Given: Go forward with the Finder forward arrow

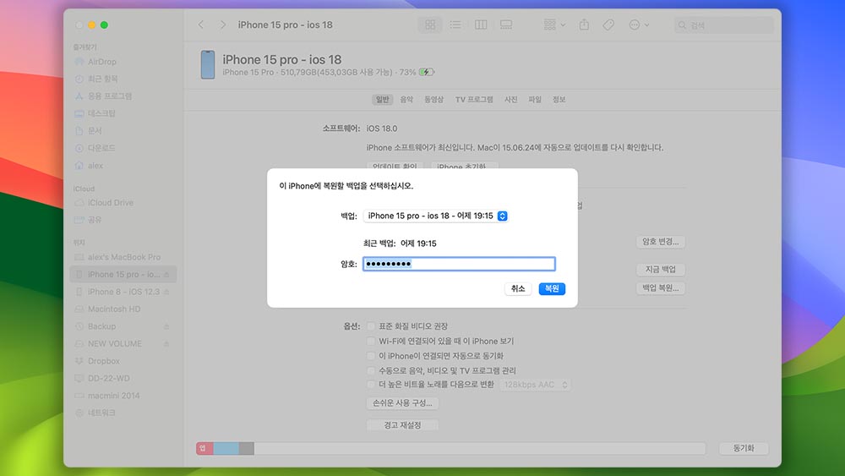Looking at the screenshot, I should 222,25.
